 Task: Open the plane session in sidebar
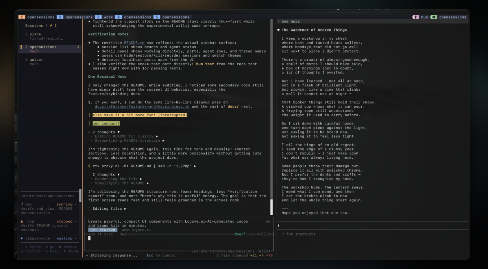pyautogui.click(x=35, y=34)
